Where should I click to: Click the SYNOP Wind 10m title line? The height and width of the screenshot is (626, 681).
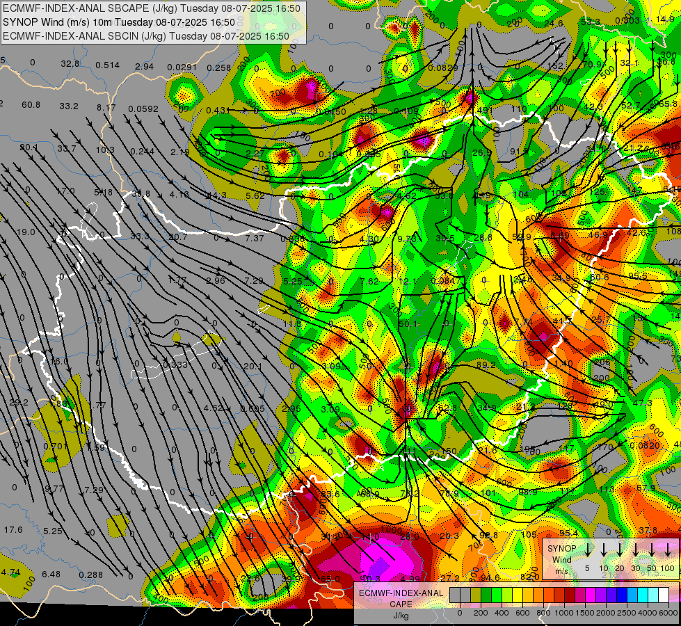click(119, 22)
